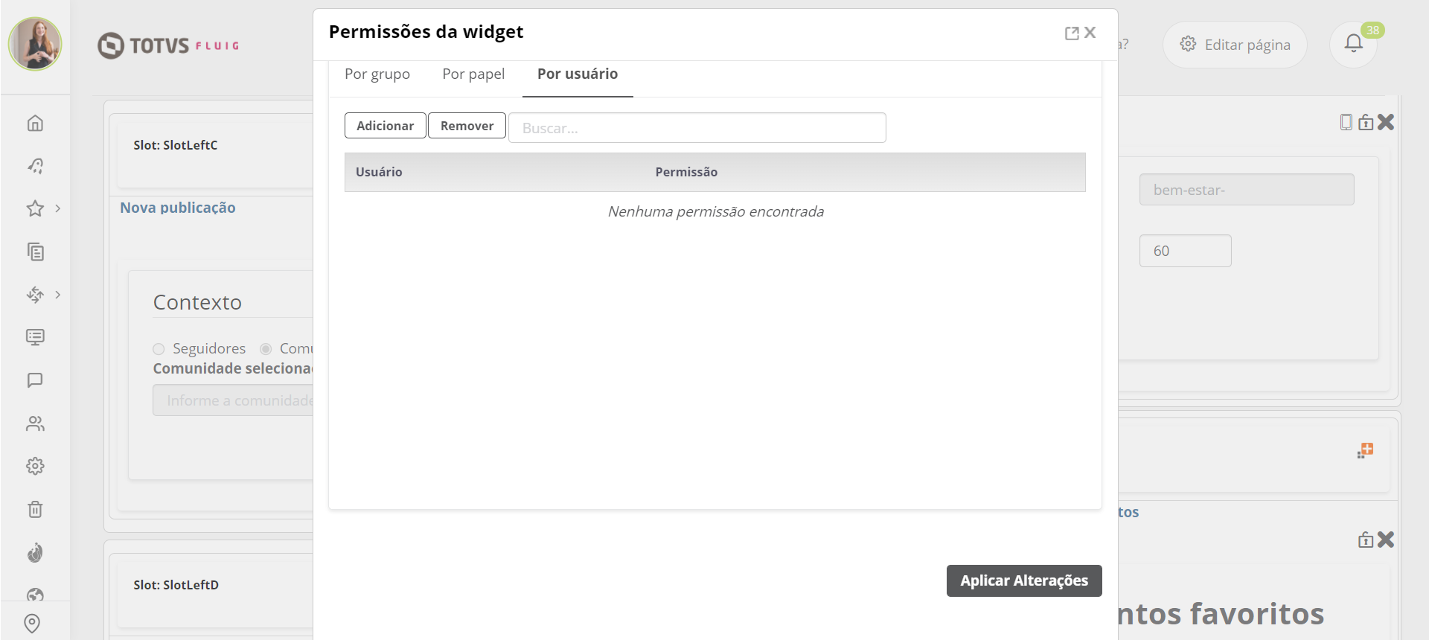Viewport: 1429px width, 640px height.
Task: Click the bem-estar- text field
Action: (1247, 190)
